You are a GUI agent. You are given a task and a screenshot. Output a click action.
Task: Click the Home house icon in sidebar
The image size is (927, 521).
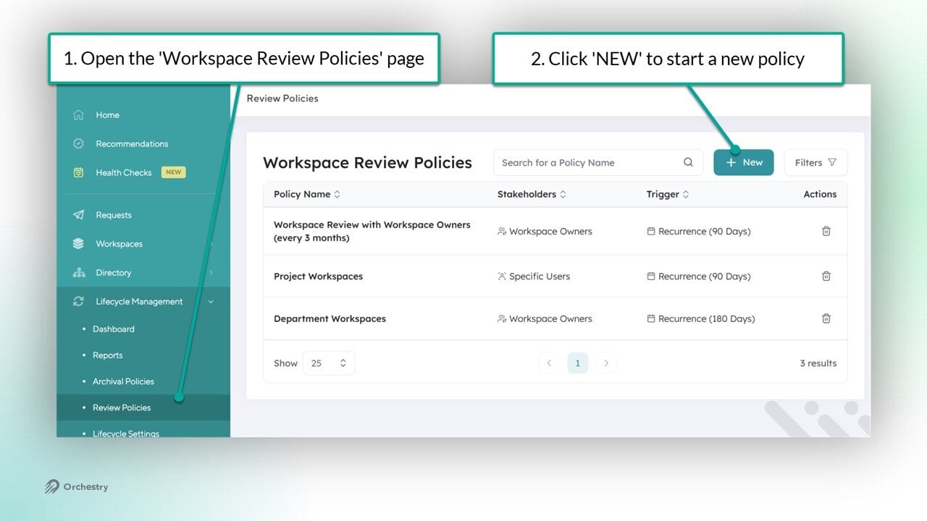pos(79,115)
